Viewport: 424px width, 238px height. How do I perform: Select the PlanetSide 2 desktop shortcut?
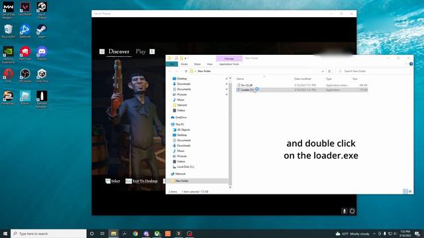click(x=8, y=98)
